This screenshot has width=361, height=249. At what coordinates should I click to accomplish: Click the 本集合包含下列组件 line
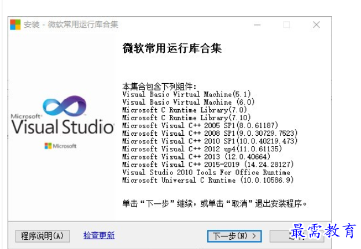[x=159, y=87]
